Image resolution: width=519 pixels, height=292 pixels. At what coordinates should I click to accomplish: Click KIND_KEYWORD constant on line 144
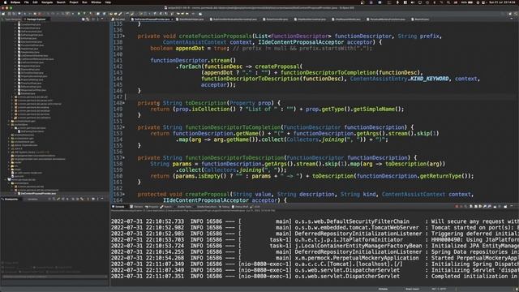(x=429, y=79)
